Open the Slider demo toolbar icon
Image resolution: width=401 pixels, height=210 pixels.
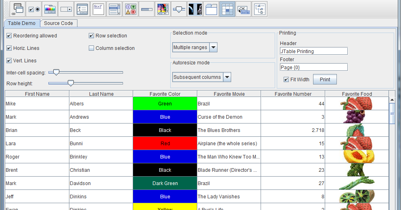click(x=179, y=9)
